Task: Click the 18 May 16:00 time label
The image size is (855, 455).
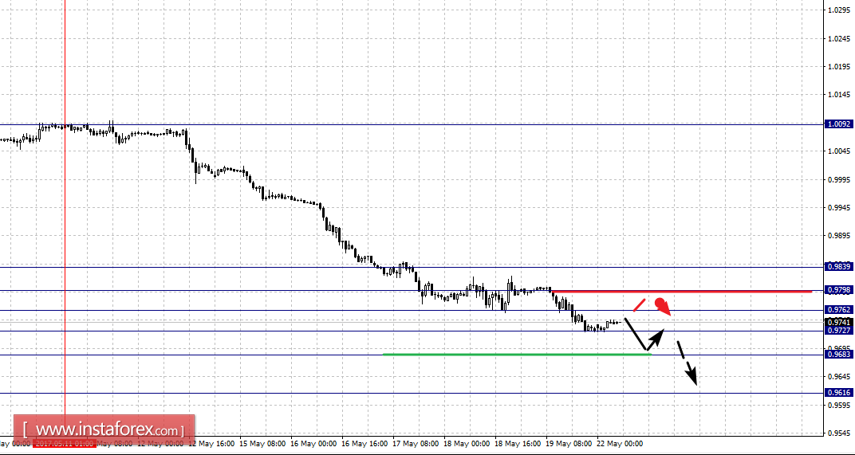Action: (519, 444)
